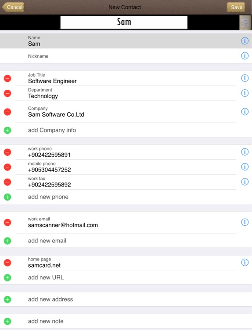This screenshot has width=252, height=330.
Task: Edit phone number +902422595891
Action: pos(49,155)
